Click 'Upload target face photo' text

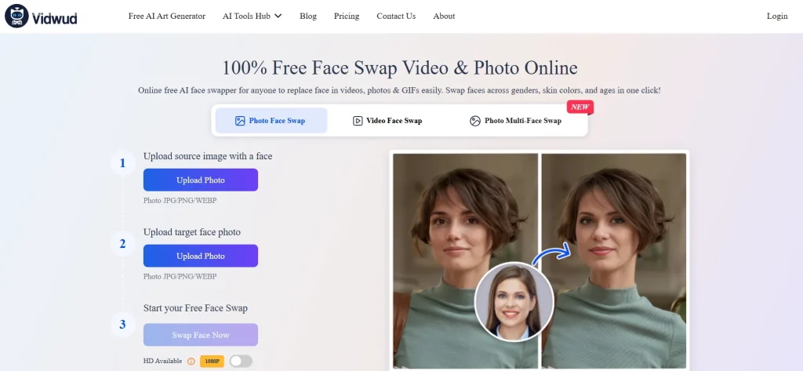pyautogui.click(x=192, y=231)
